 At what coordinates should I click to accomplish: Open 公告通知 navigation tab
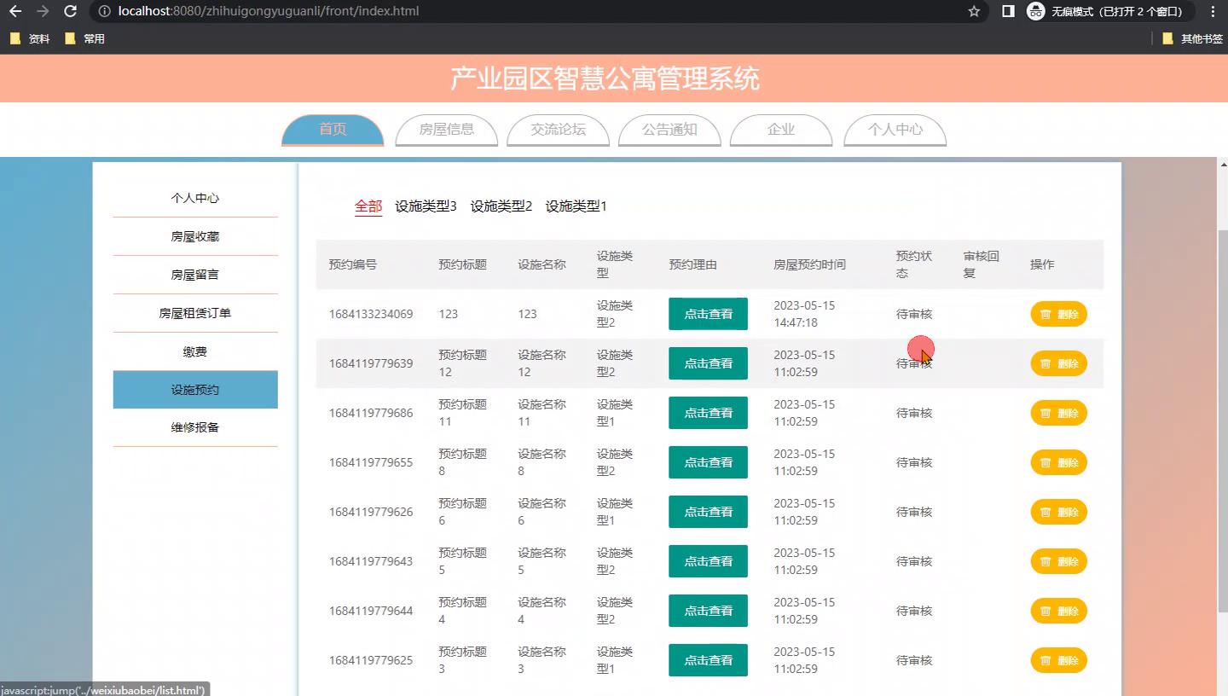[x=670, y=130]
